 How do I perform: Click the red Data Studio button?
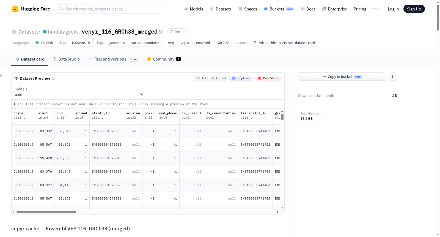point(268,78)
